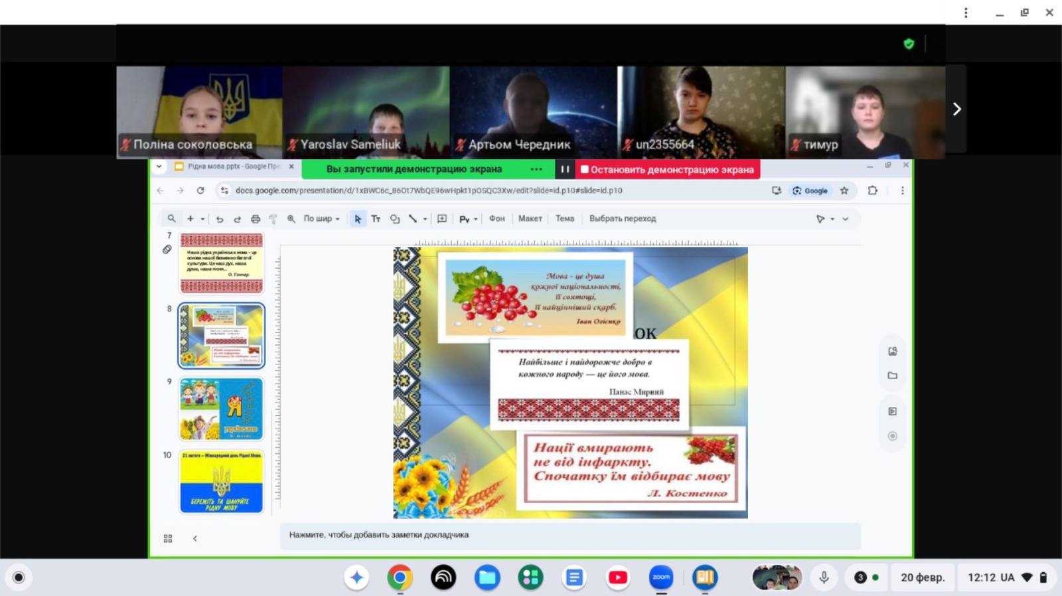Open the Тема theme menu
The image size is (1062, 596).
coord(564,218)
